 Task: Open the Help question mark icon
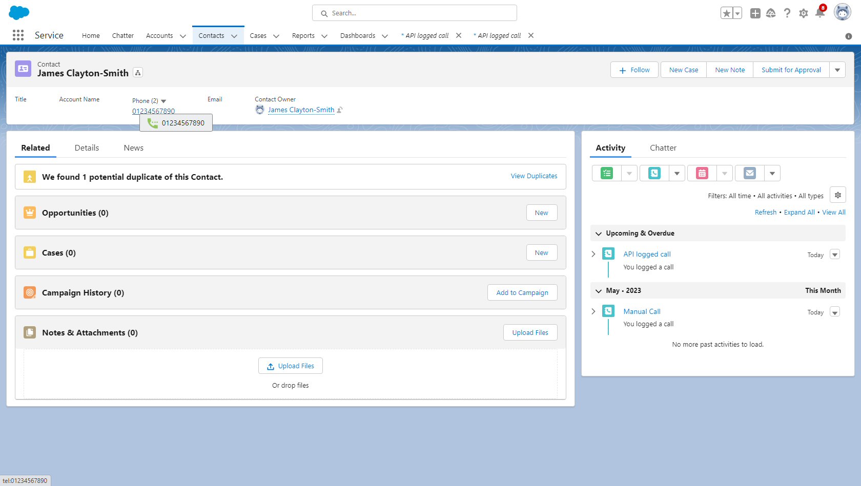point(787,13)
